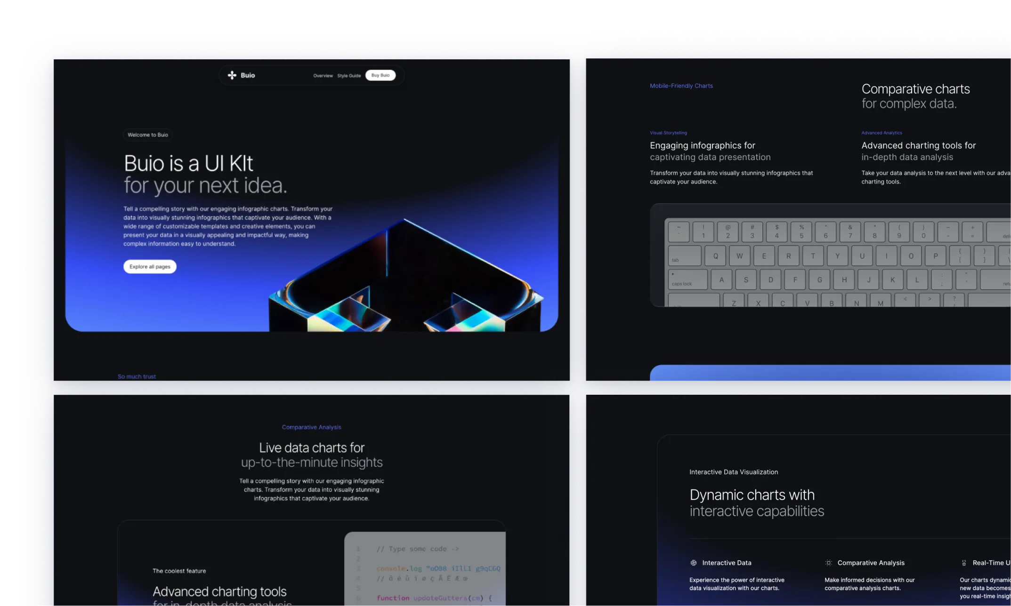Viewport: 1011px width, 606px height.
Task: Click the Overview menu item
Action: click(321, 75)
